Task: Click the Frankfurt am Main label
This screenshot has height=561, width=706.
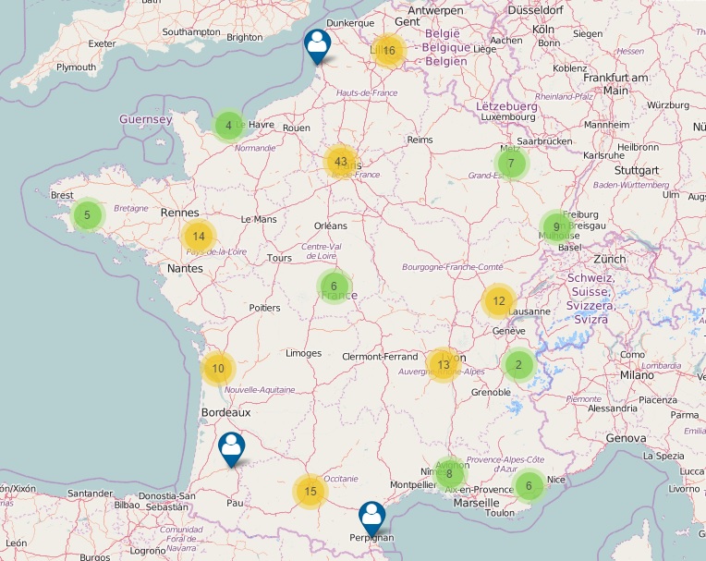Action: [615, 84]
